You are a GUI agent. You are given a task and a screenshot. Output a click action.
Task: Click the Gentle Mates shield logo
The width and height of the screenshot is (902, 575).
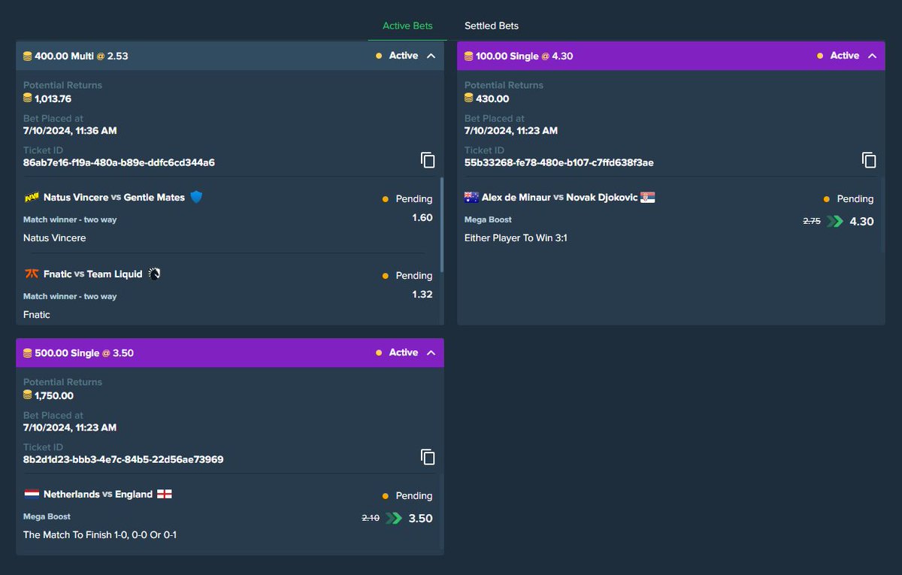click(x=196, y=197)
